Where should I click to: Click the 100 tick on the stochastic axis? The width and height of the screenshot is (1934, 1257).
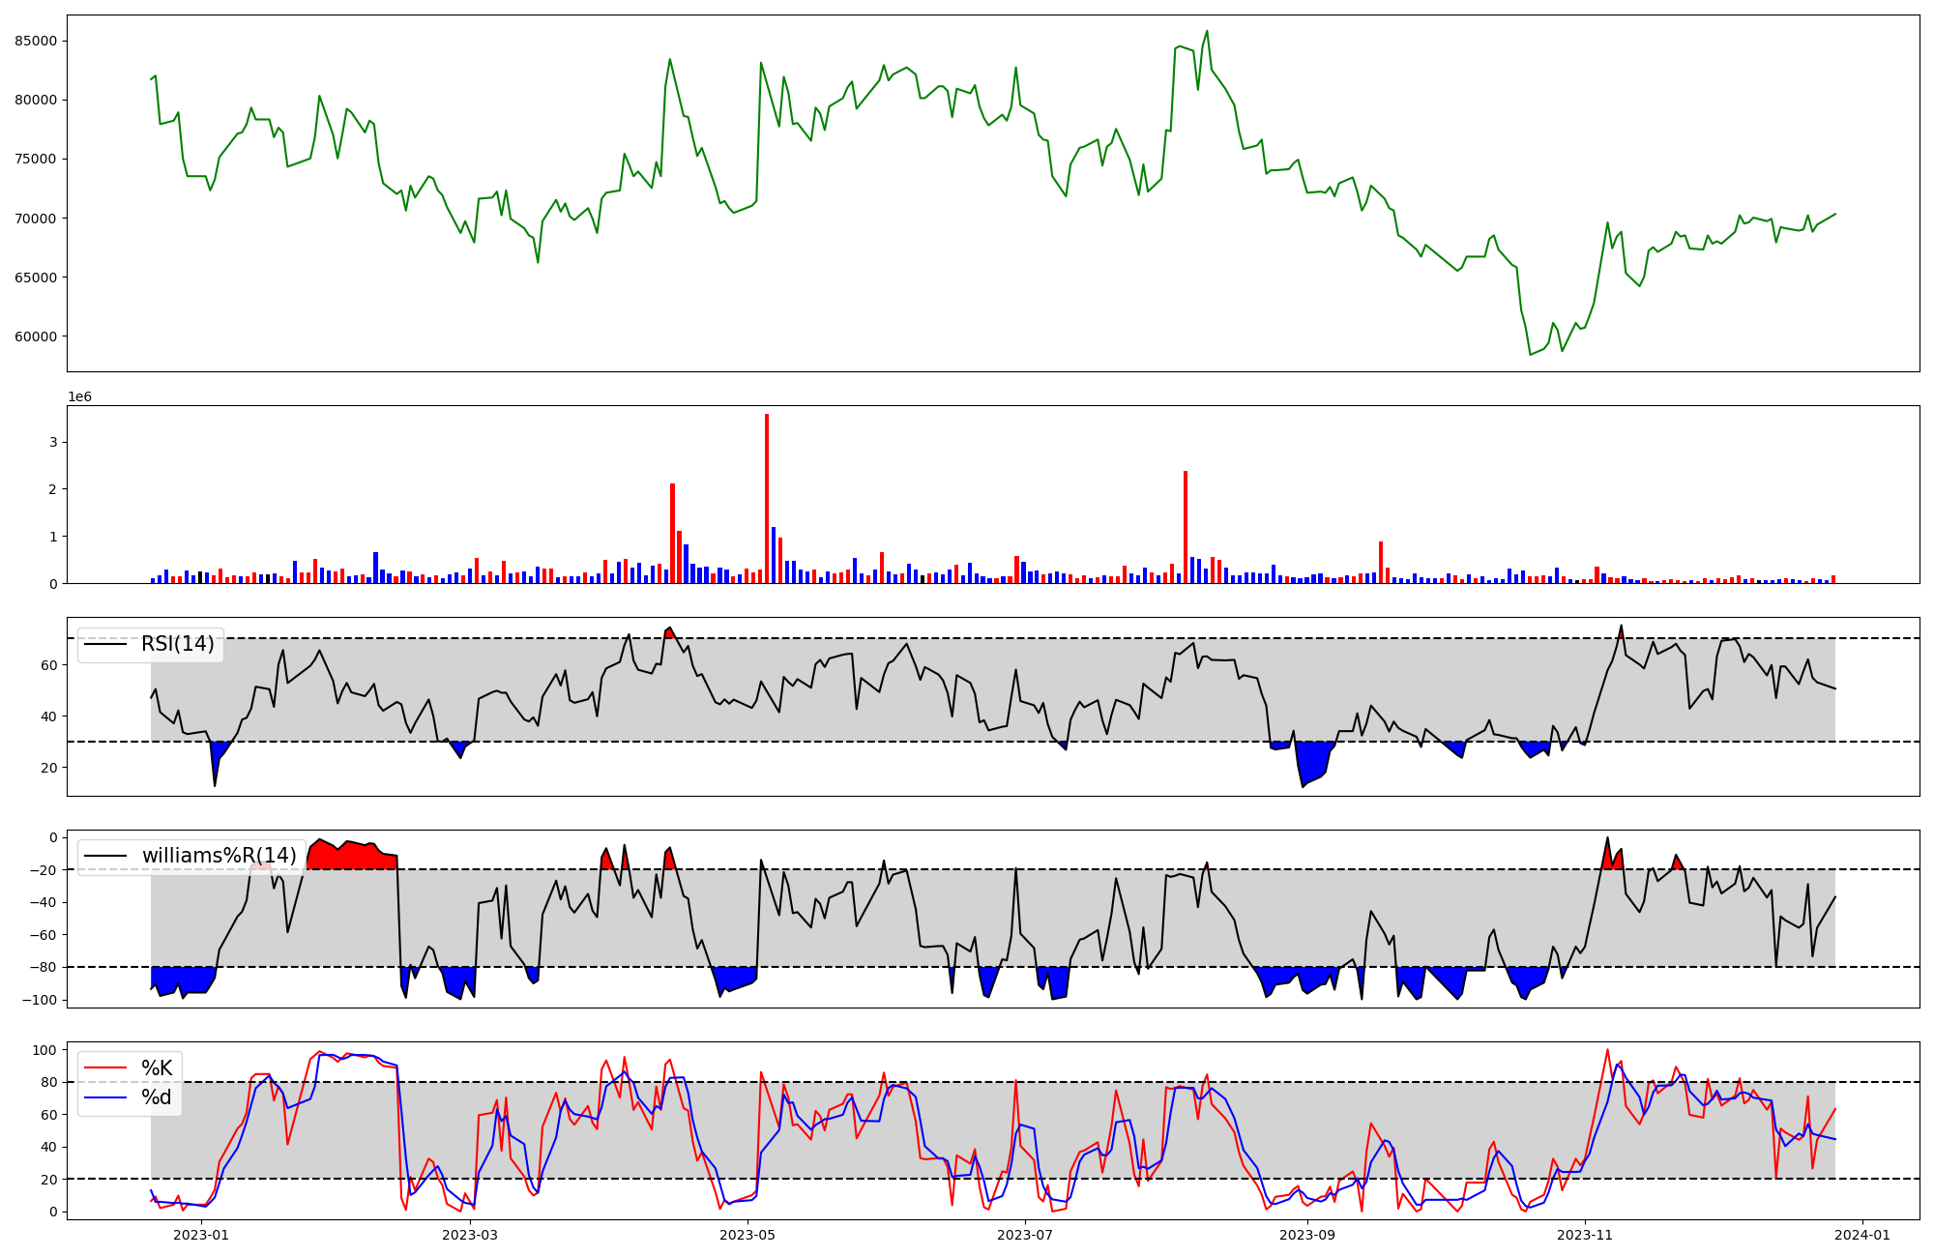click(46, 1050)
